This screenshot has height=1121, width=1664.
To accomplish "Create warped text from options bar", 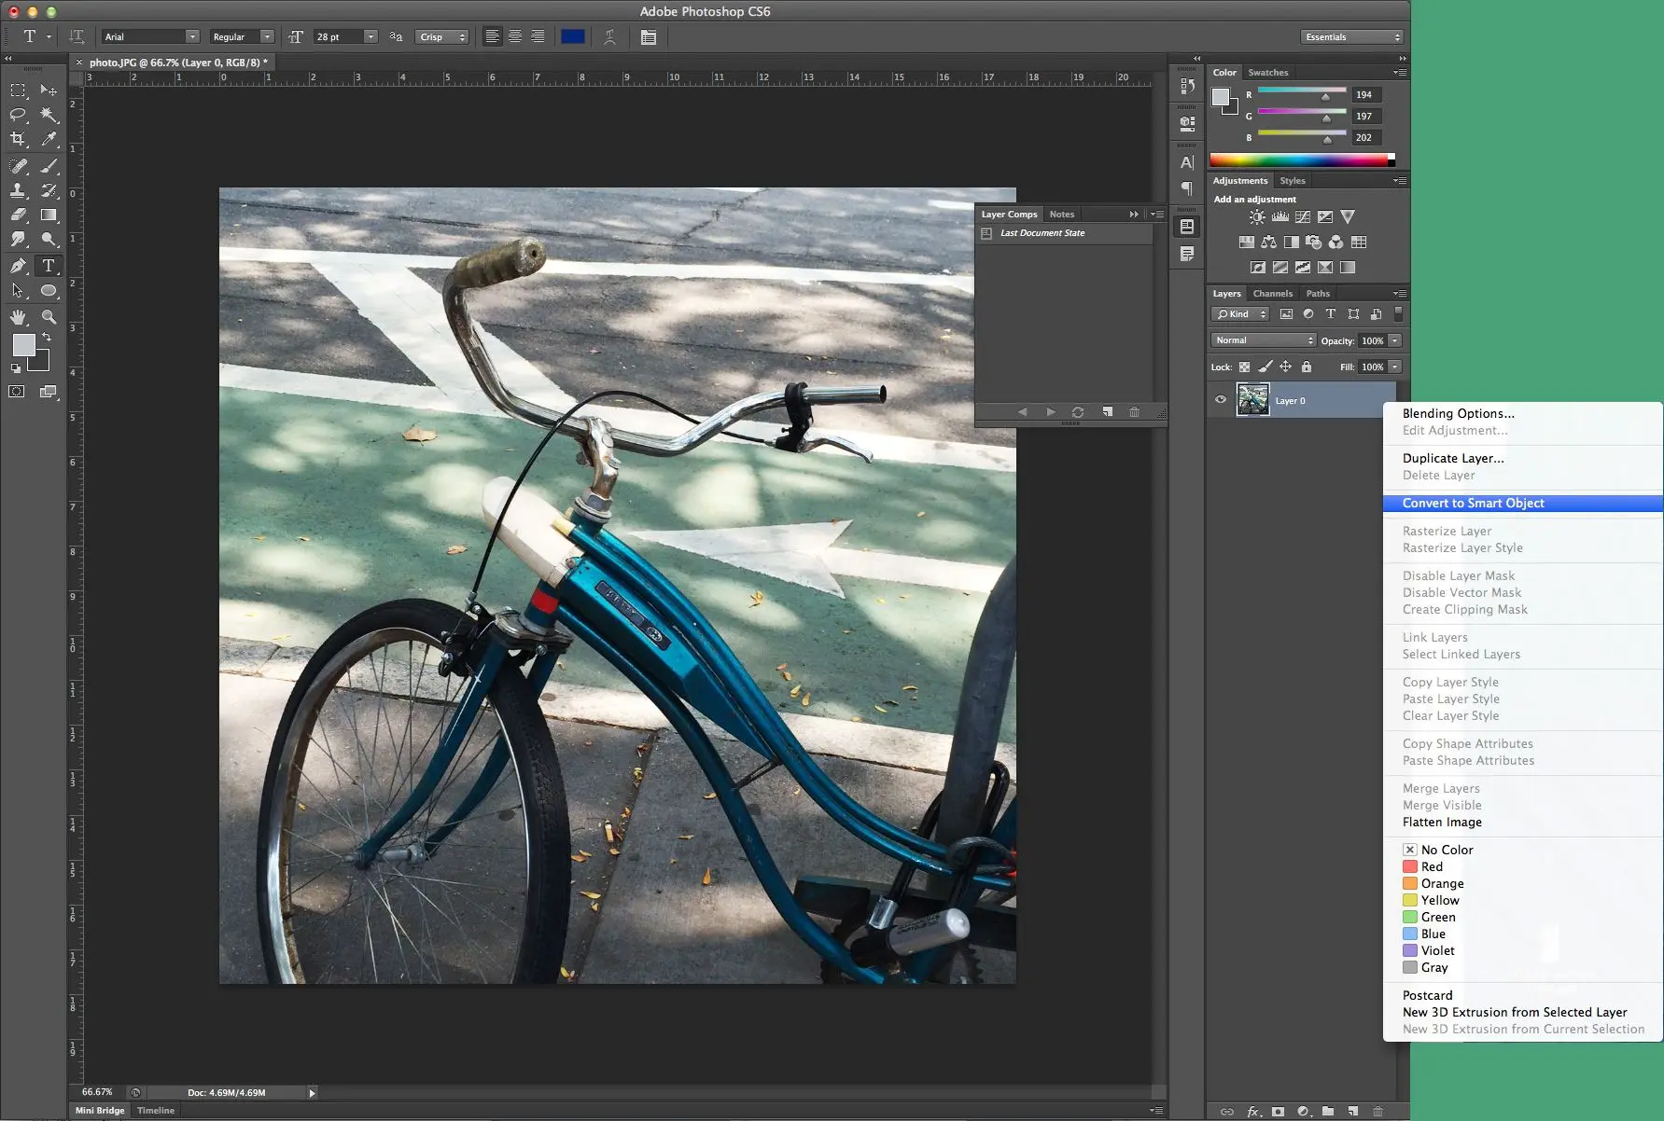I will [609, 36].
